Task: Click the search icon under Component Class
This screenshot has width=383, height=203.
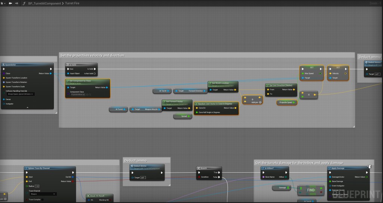Action: point(90,95)
